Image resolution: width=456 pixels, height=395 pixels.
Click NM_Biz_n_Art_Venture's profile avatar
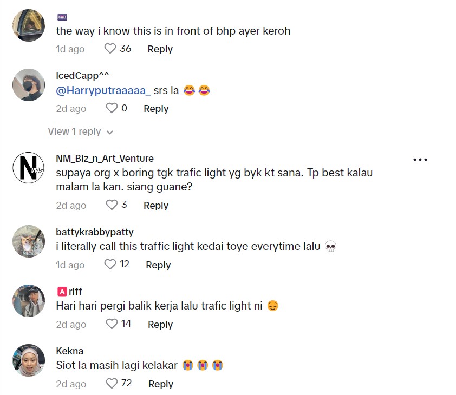tap(28, 168)
